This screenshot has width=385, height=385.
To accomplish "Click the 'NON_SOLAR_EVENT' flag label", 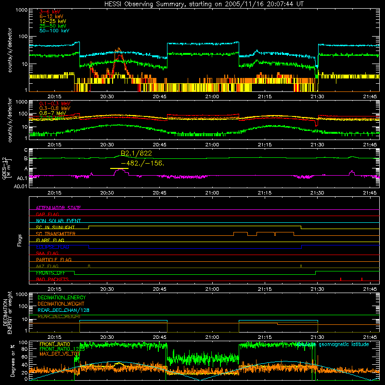I will tap(58, 221).
